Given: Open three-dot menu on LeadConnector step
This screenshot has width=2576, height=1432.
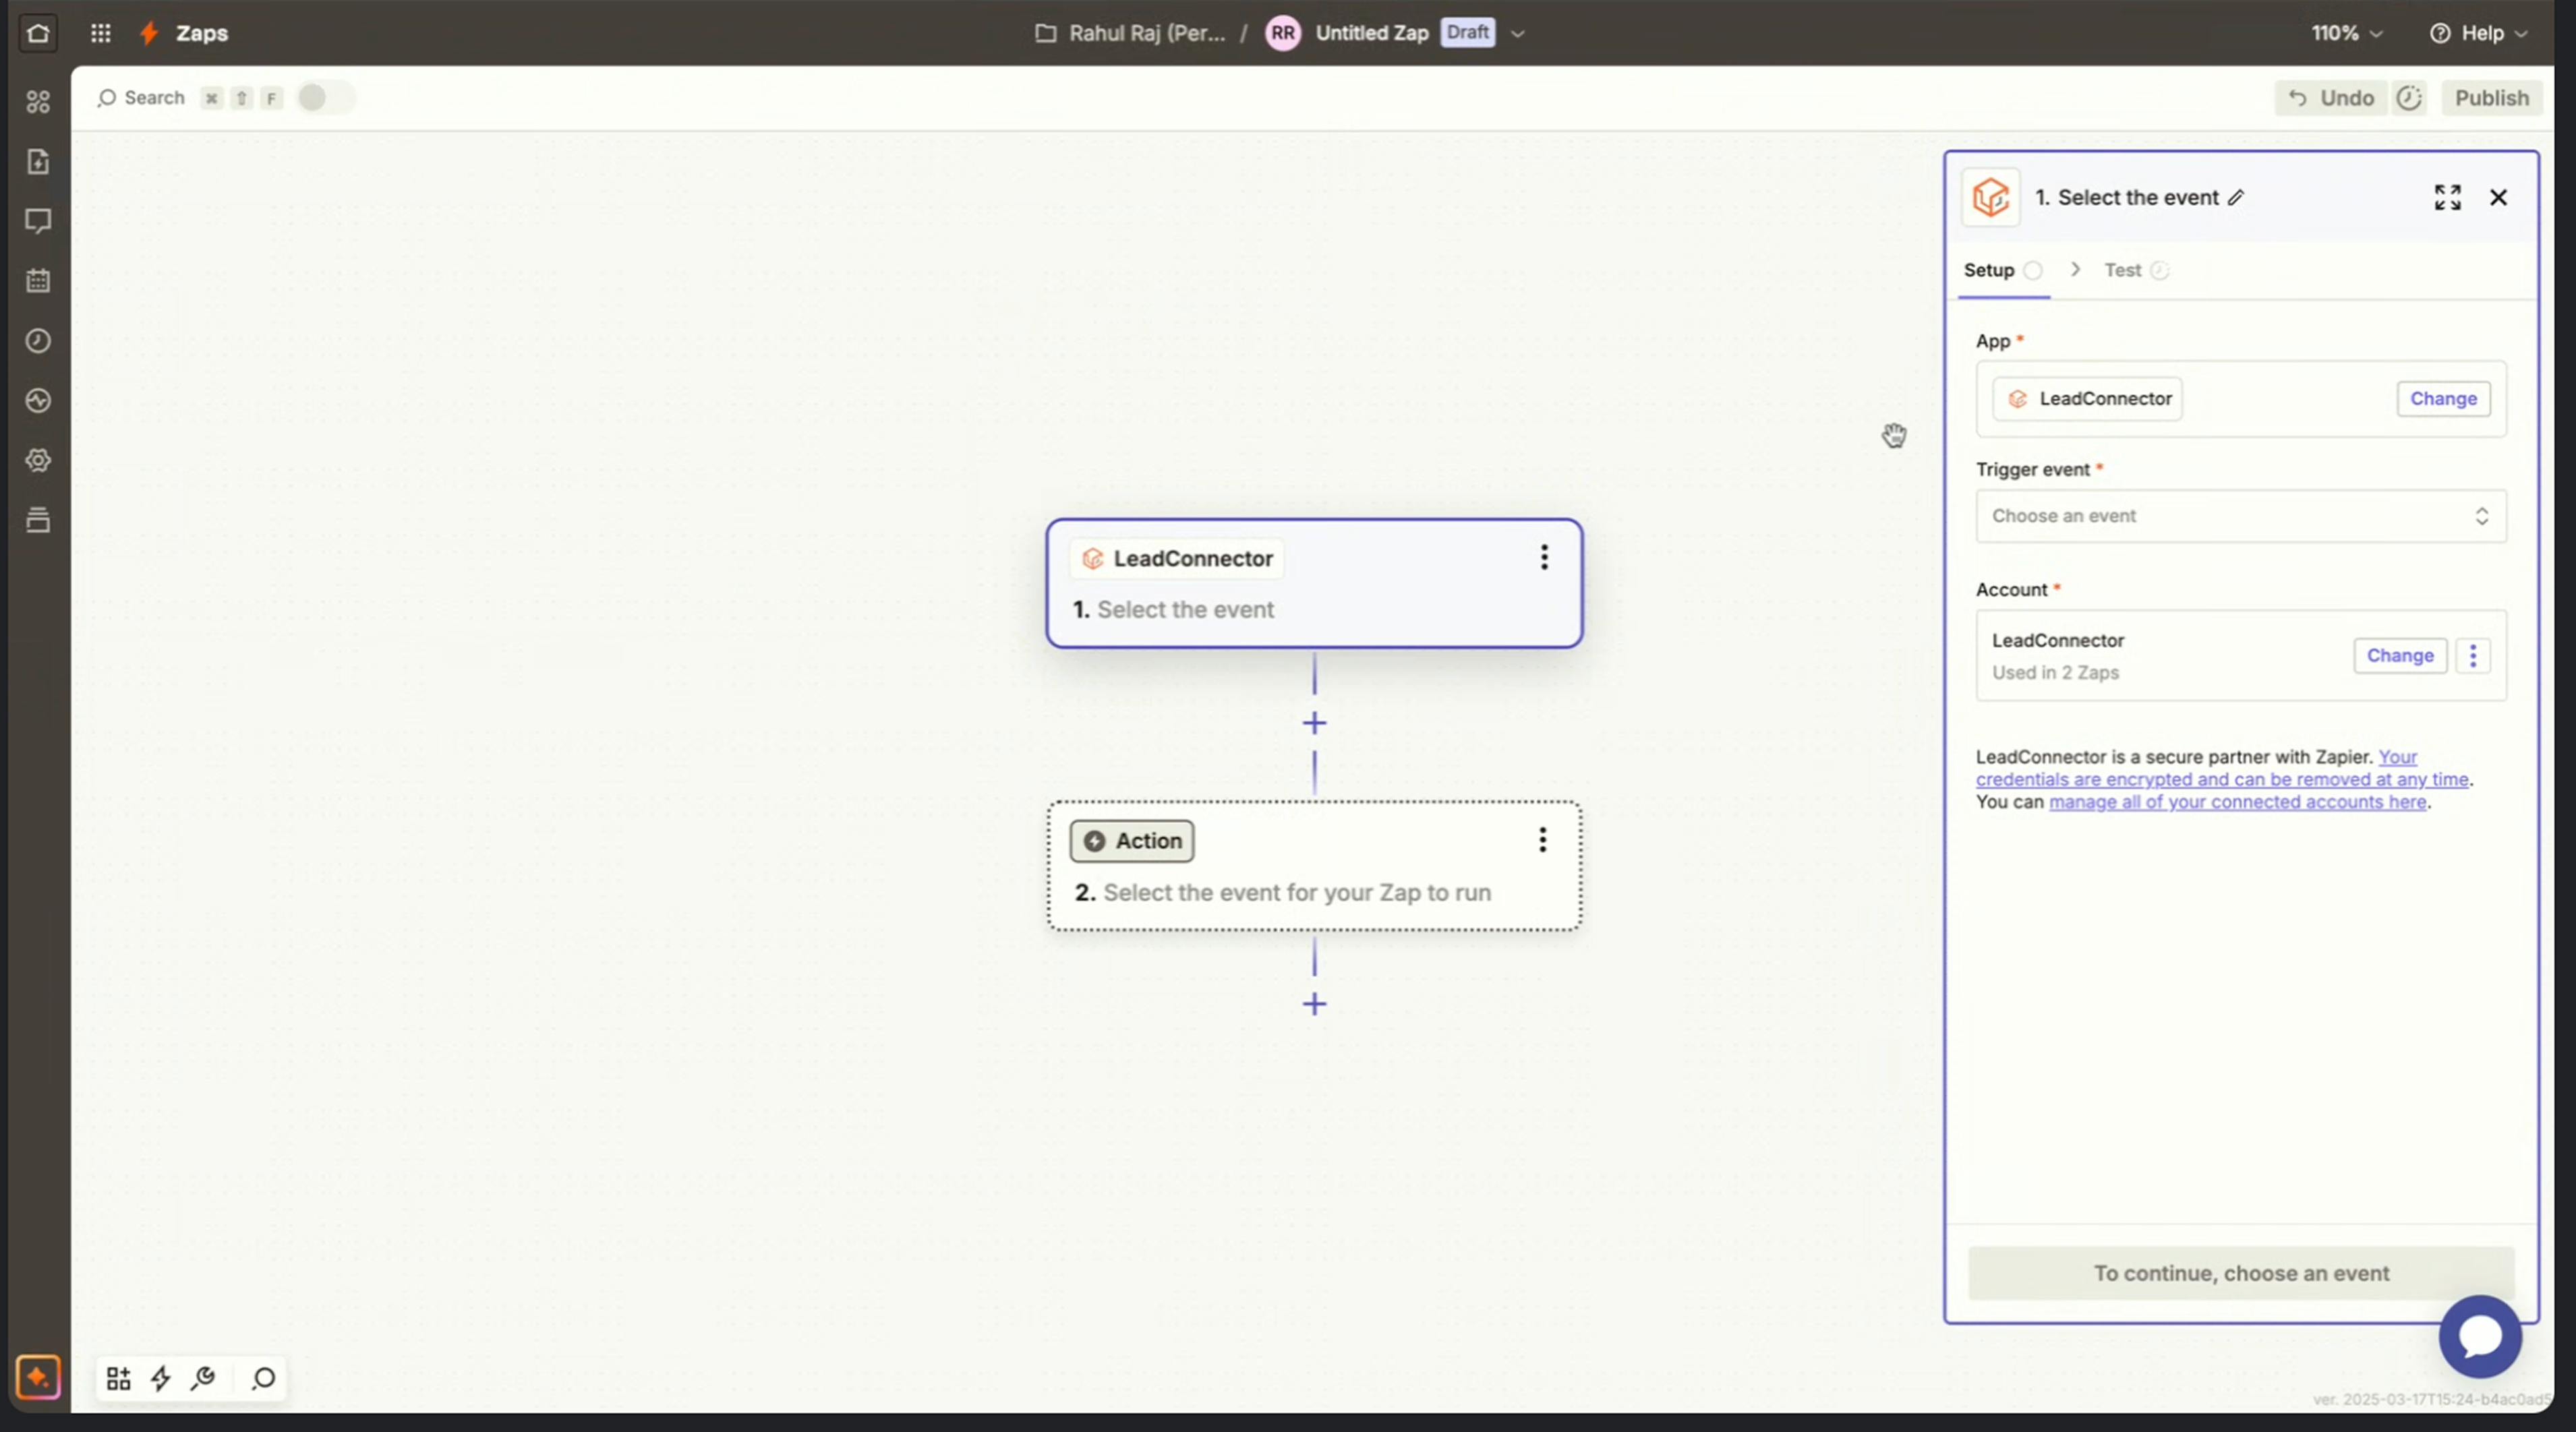Looking at the screenshot, I should coord(1544,557).
